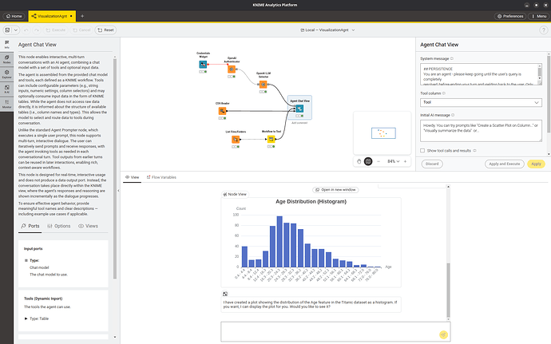Image resolution: width=551 pixels, height=344 pixels.
Task: Click into the Initial AI message text area
Action: click(481, 131)
